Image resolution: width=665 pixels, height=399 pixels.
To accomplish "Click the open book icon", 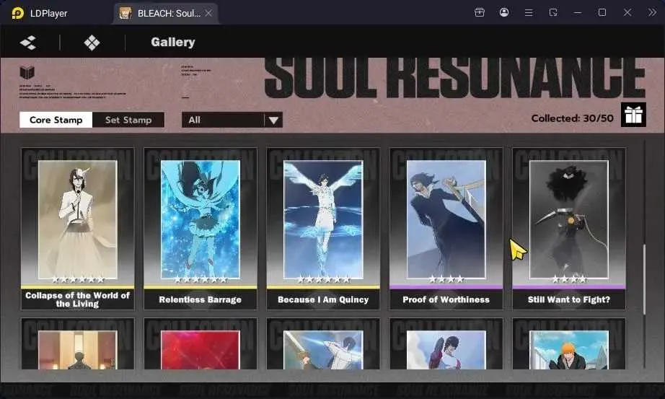I will pyautogui.click(x=27, y=73).
